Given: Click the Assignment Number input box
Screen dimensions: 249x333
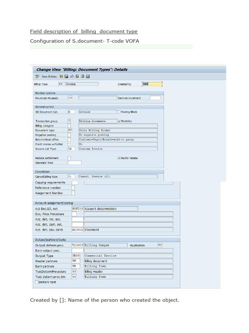Looking at the screenshot, I should [73, 193].
